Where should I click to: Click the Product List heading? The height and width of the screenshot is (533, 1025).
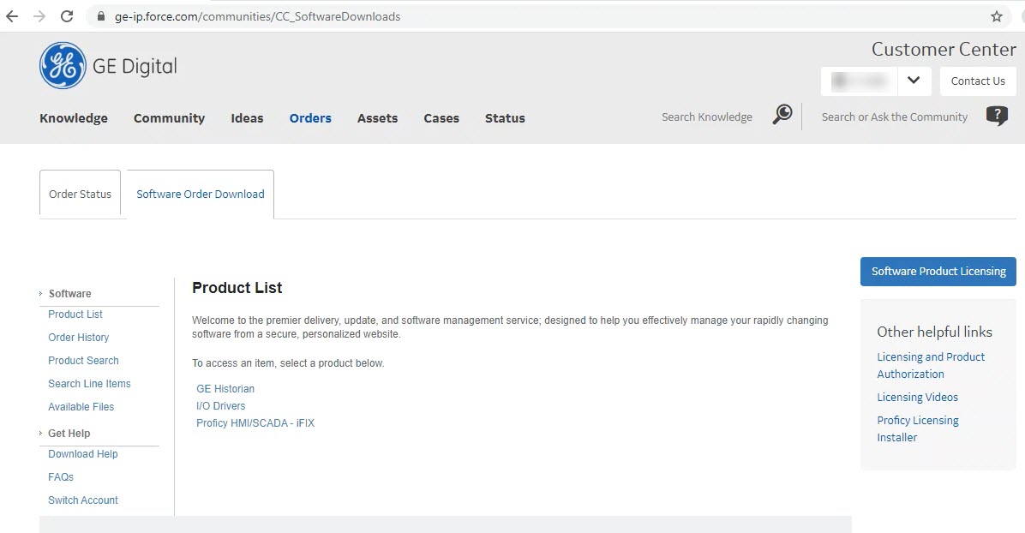point(237,288)
